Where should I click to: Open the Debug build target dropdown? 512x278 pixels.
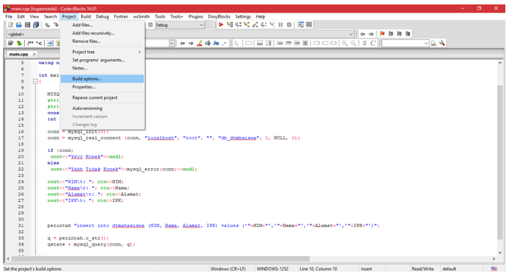coord(180,25)
